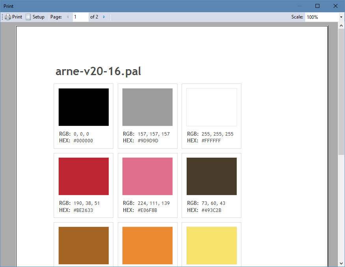Screen dimensions: 345x267
Task: Click text 'HEX: #FFFFFF'
Action: [x=204, y=141]
